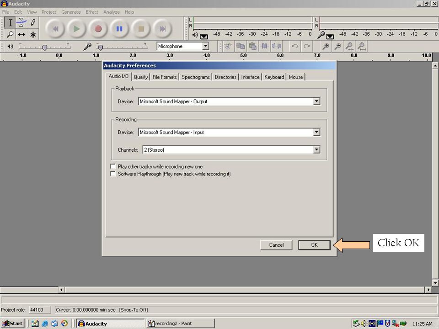Screen dimensions: 439x329
Task: Click the input volume slider thumb
Action: click(101, 48)
